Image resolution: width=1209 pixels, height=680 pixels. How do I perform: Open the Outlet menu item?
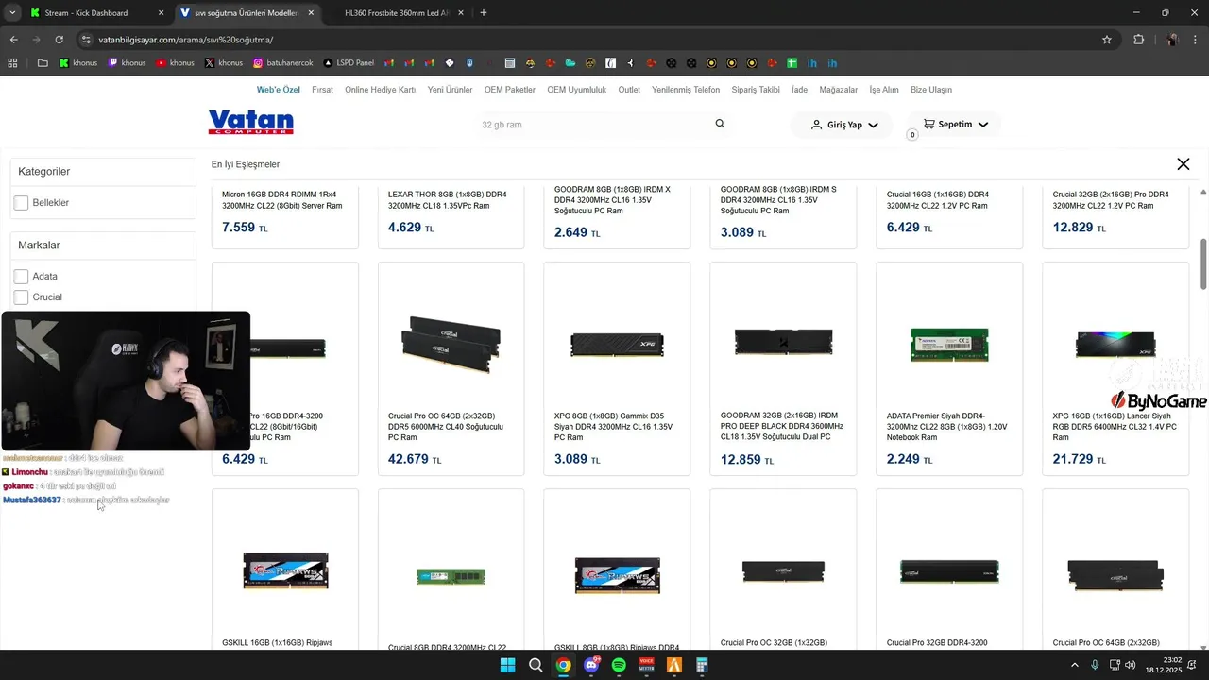coord(629,90)
